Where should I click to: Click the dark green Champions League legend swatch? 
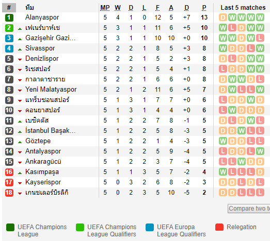(x=10, y=227)
